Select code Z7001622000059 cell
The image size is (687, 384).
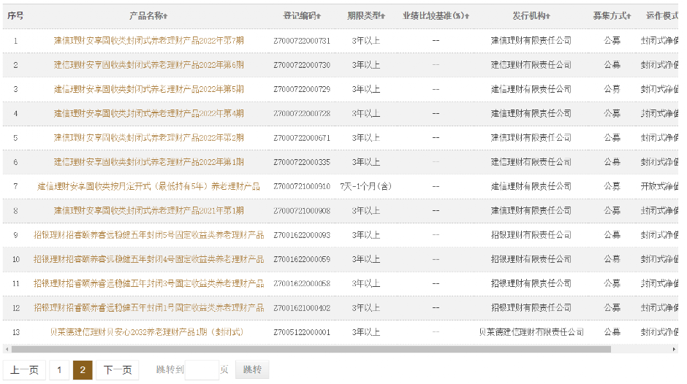302,259
